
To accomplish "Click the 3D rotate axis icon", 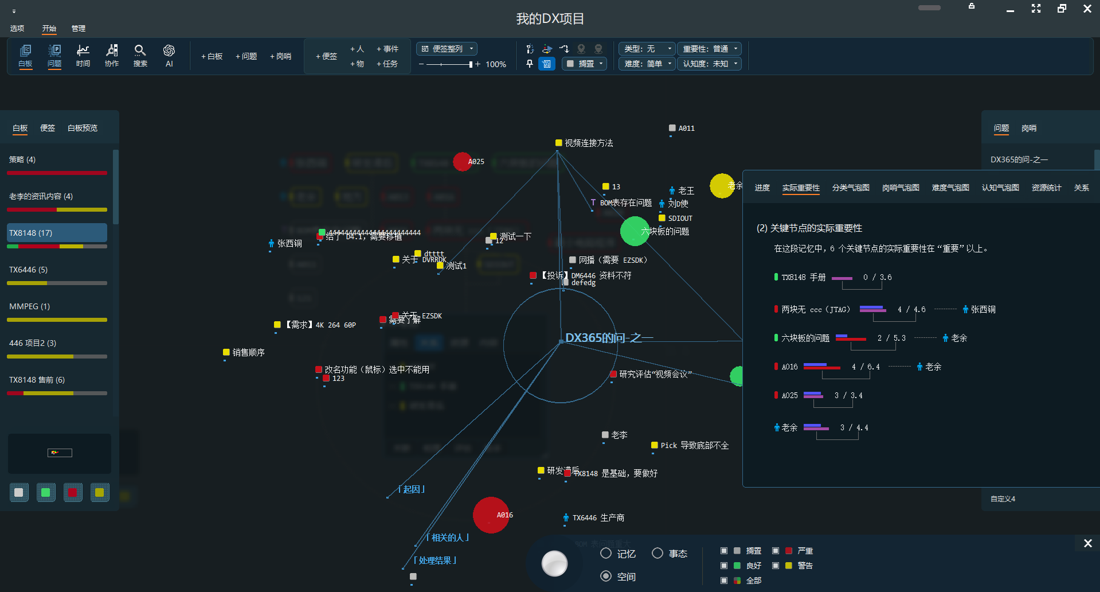I will click(547, 49).
